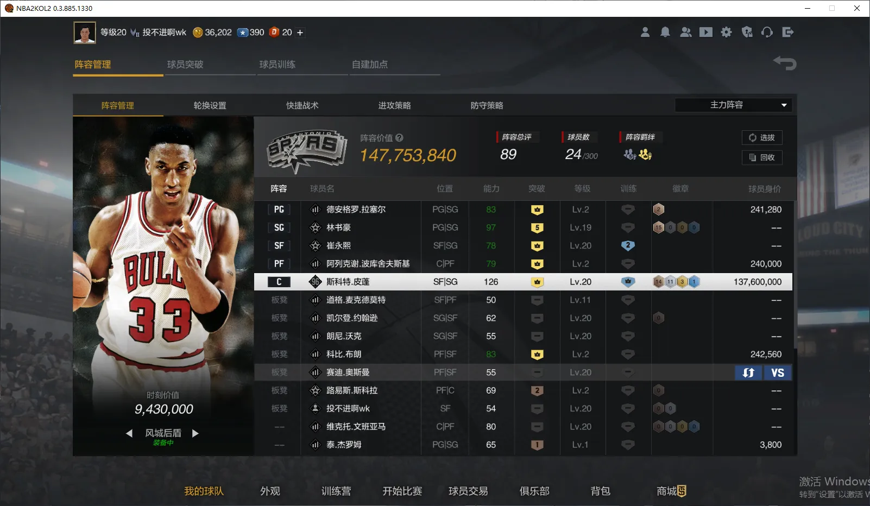Open the 主力阵容 lineup dropdown

click(733, 105)
